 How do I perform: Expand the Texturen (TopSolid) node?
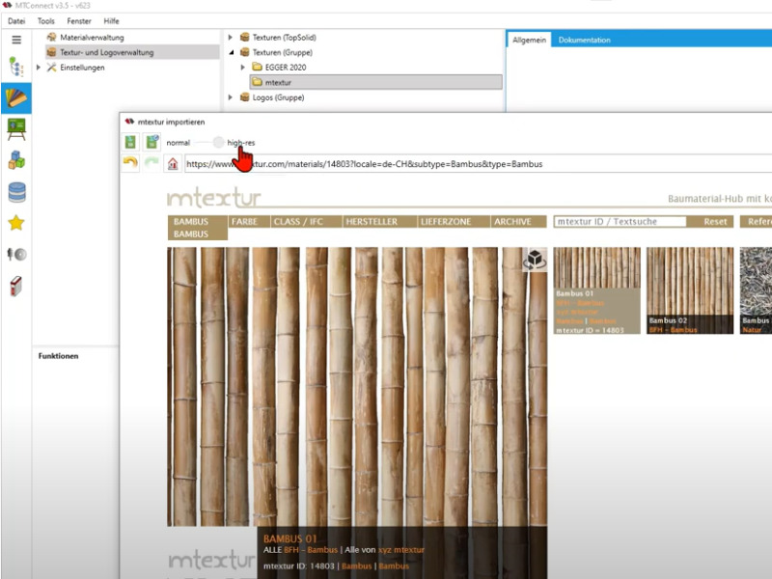pos(231,38)
